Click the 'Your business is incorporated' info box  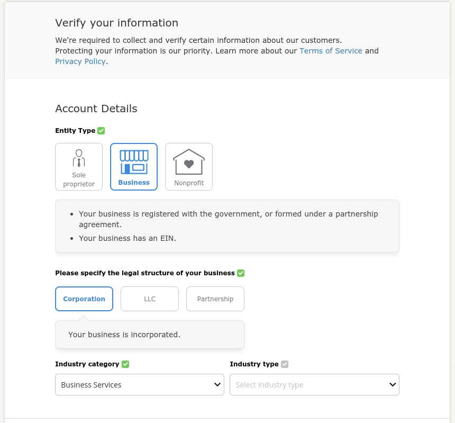tap(150, 335)
